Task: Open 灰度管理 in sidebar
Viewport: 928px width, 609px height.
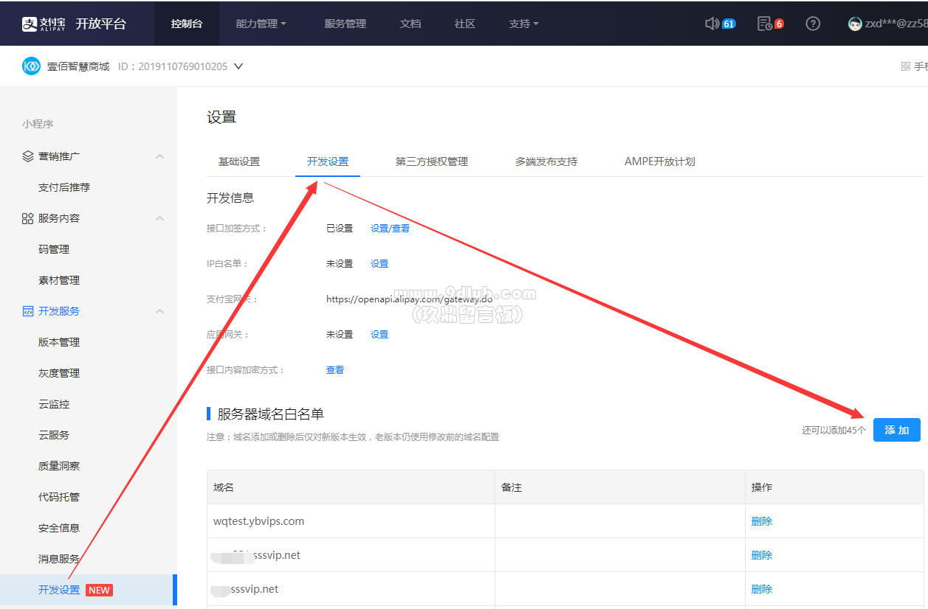Action: 59,373
